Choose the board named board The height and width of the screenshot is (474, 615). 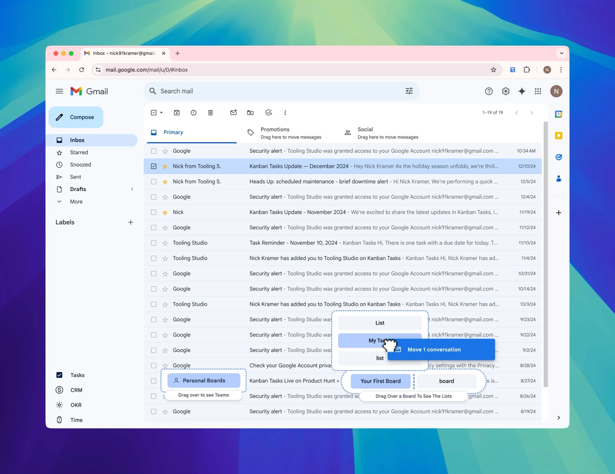coord(446,381)
